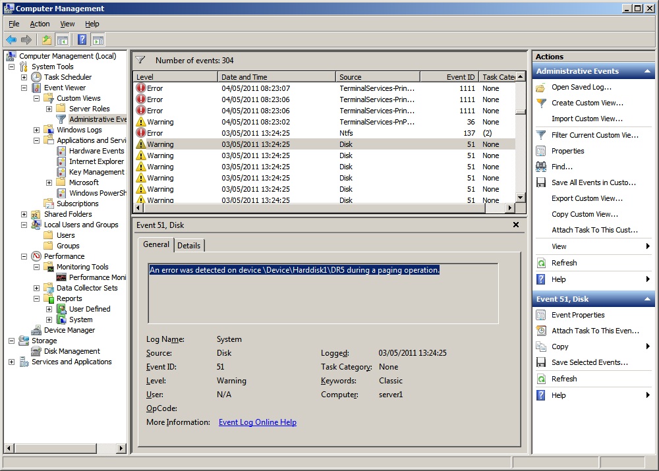Toggle the Show/Hide Action Pane toolbar button
The image size is (659, 471).
pyautogui.click(x=98, y=40)
